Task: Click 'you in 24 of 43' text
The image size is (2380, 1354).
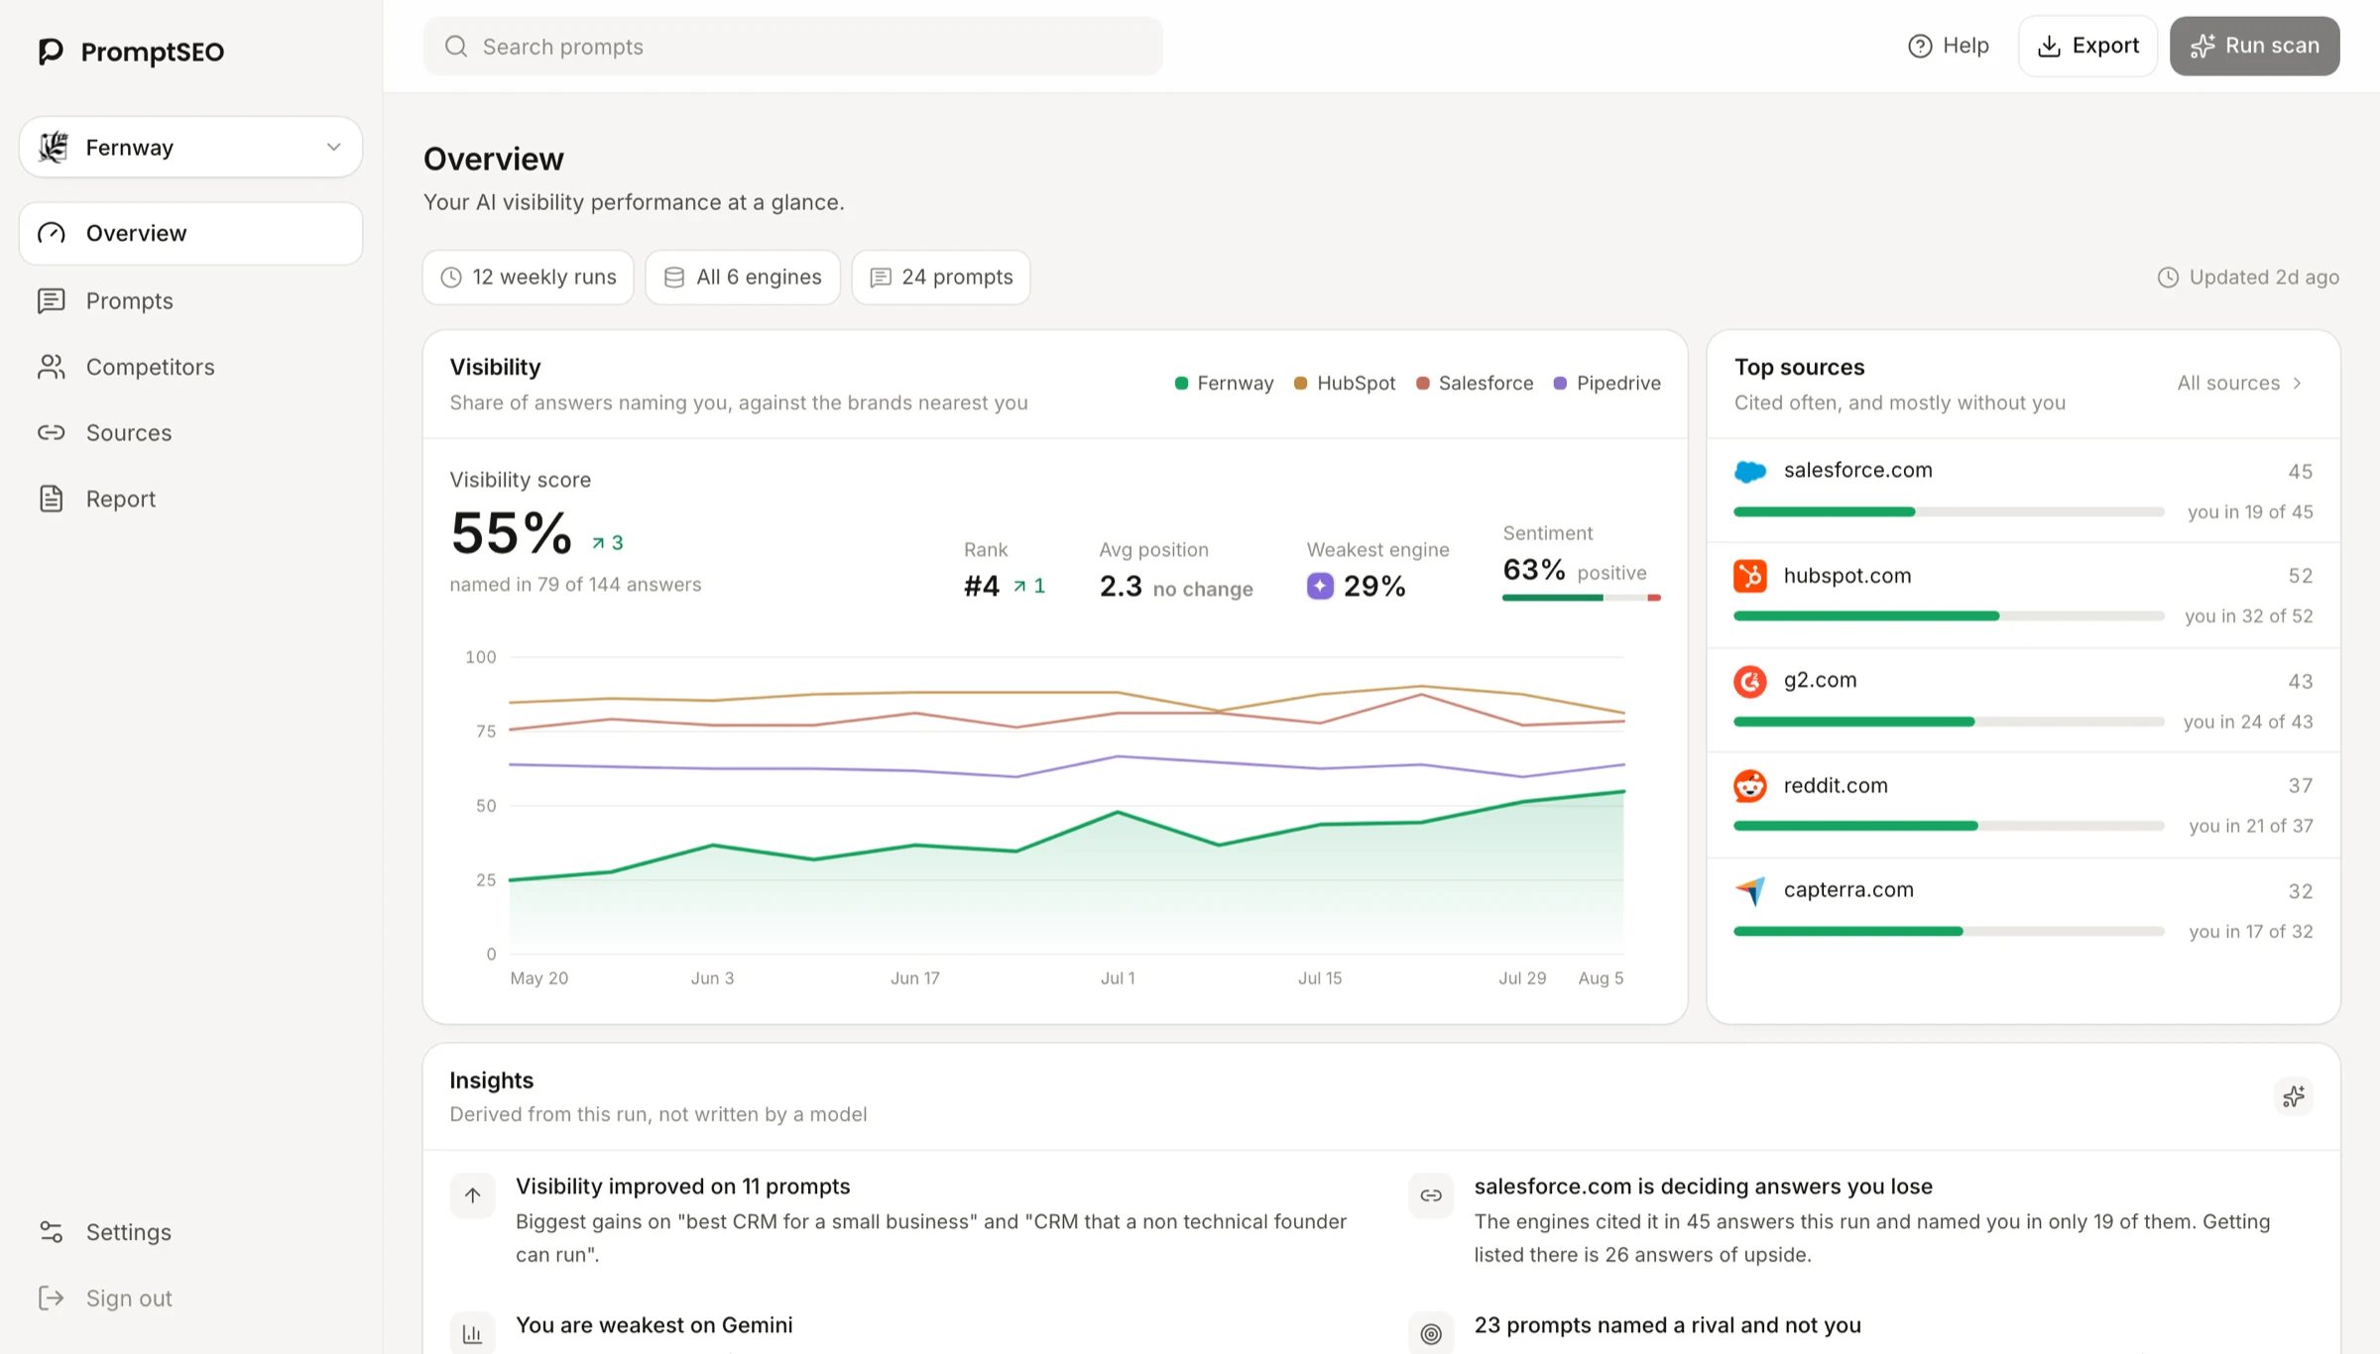Action: tap(2248, 723)
